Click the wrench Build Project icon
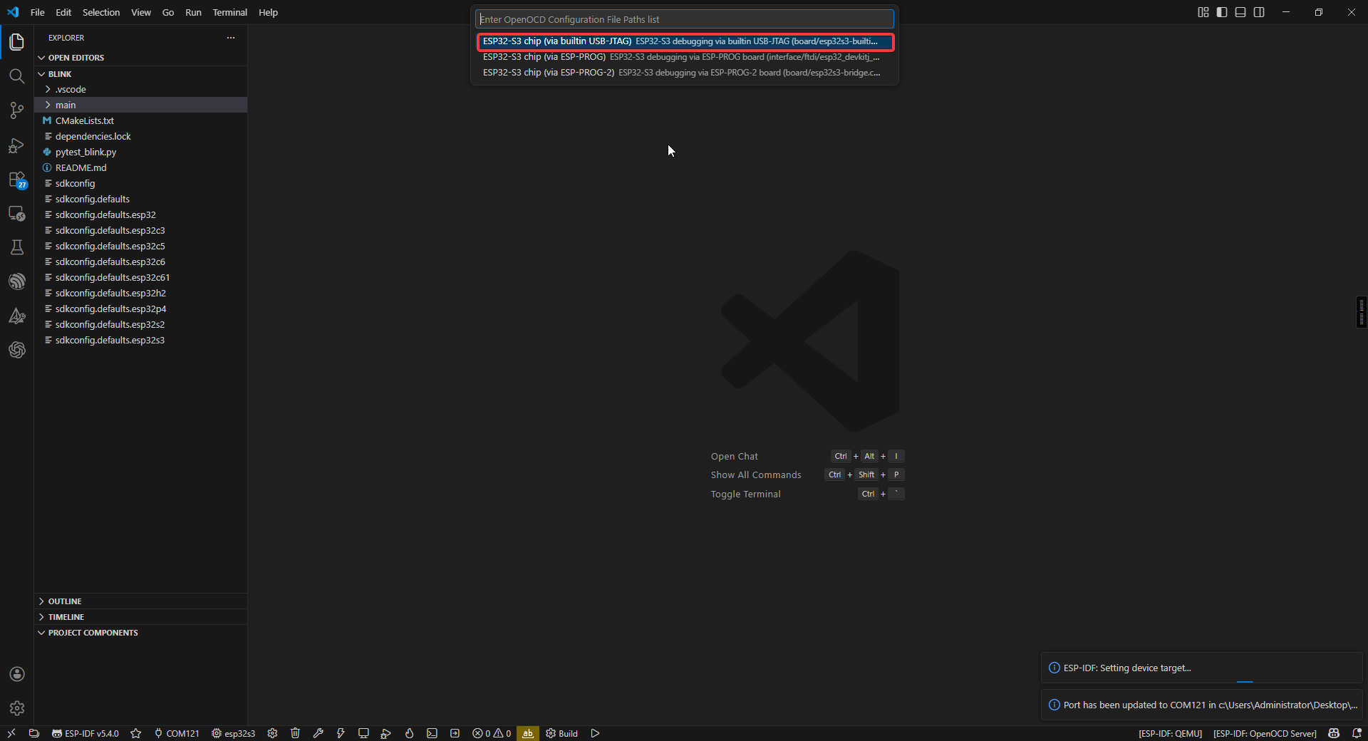Viewport: 1368px width, 741px height. tap(318, 733)
